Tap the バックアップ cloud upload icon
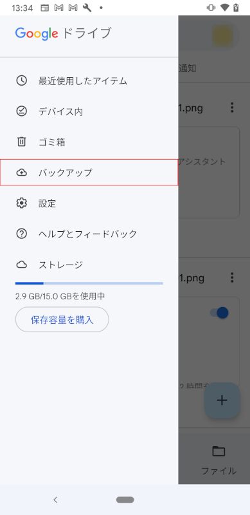 (22, 173)
